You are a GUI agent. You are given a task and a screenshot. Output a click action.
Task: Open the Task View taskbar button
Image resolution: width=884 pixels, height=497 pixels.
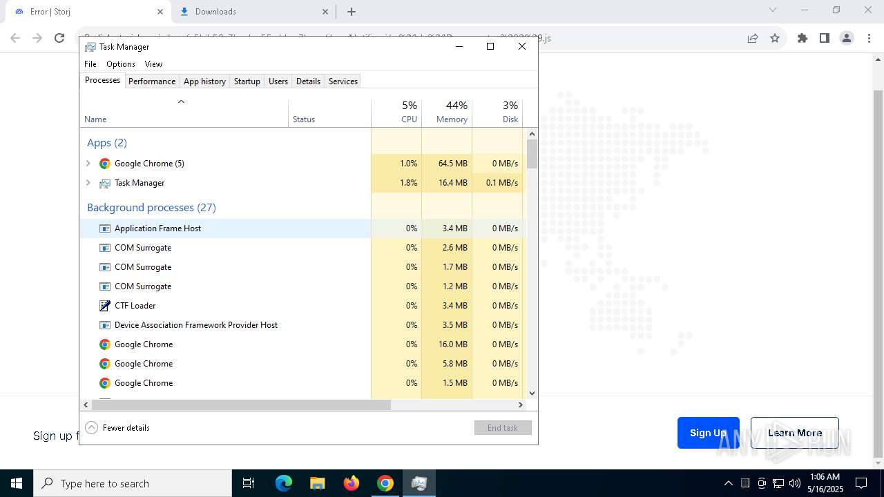click(249, 483)
